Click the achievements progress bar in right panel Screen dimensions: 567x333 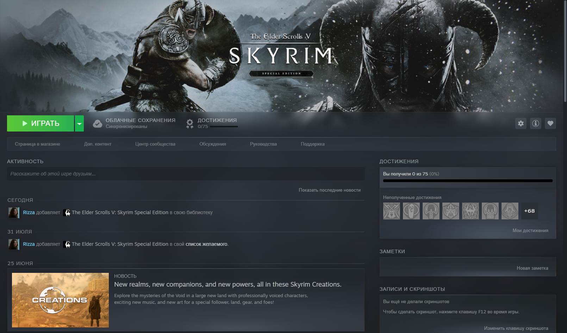(468, 181)
